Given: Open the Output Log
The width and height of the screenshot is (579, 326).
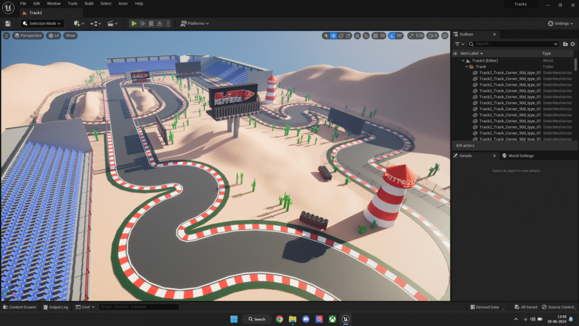Looking at the screenshot, I should click(x=56, y=307).
